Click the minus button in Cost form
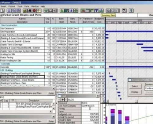The width and height of the screenshot is (153, 124). 59,100
